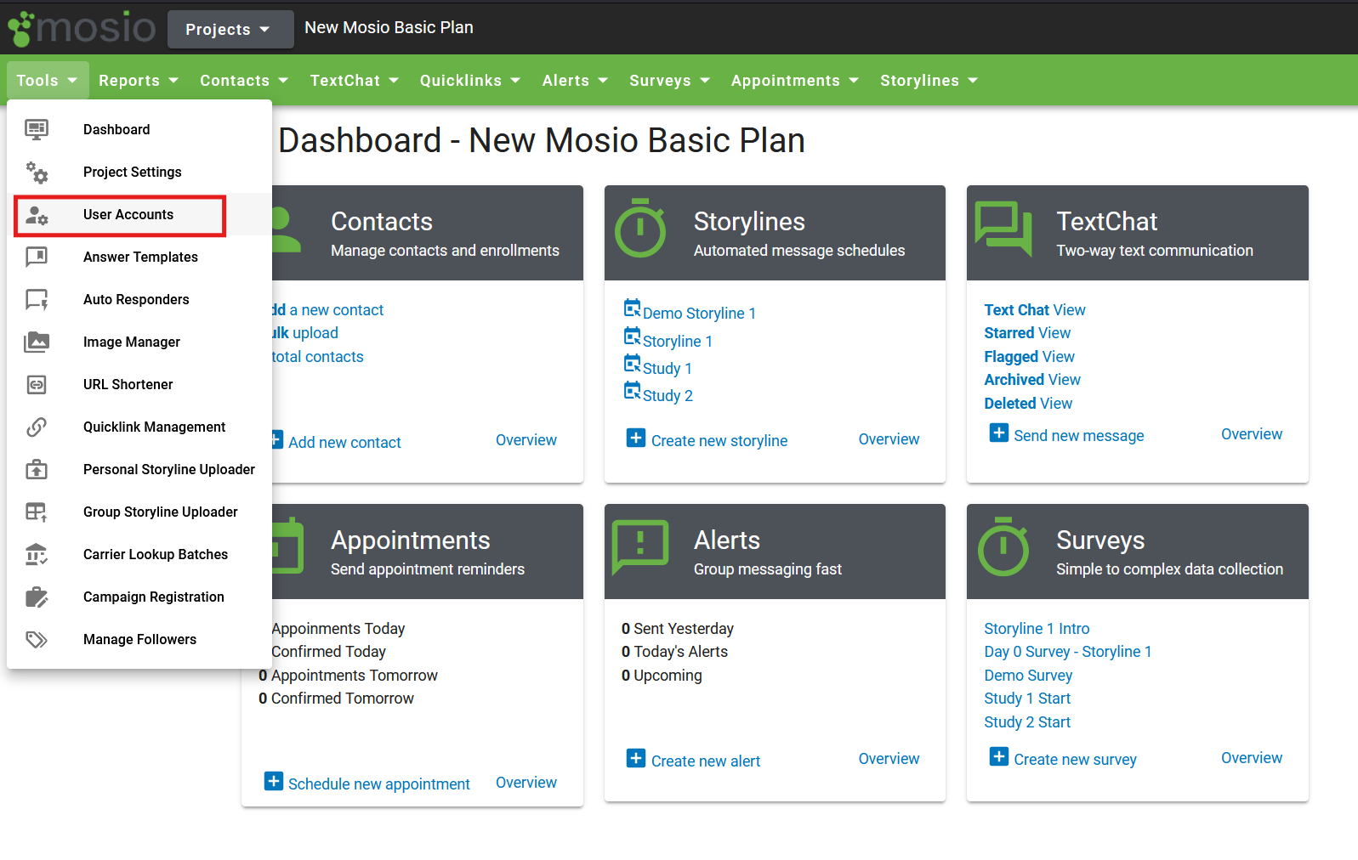Expand the Contacts dropdown menu

click(244, 81)
